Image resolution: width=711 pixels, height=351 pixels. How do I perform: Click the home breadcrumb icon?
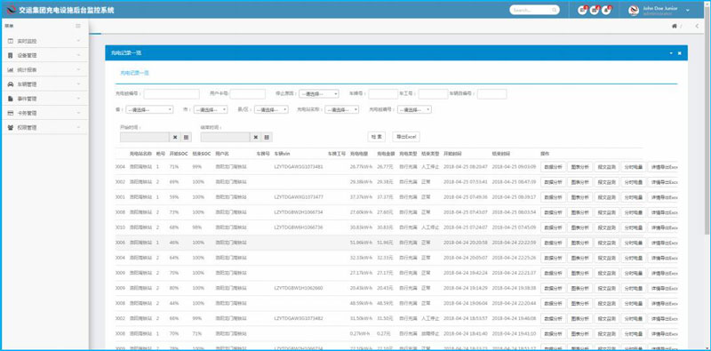click(x=675, y=27)
